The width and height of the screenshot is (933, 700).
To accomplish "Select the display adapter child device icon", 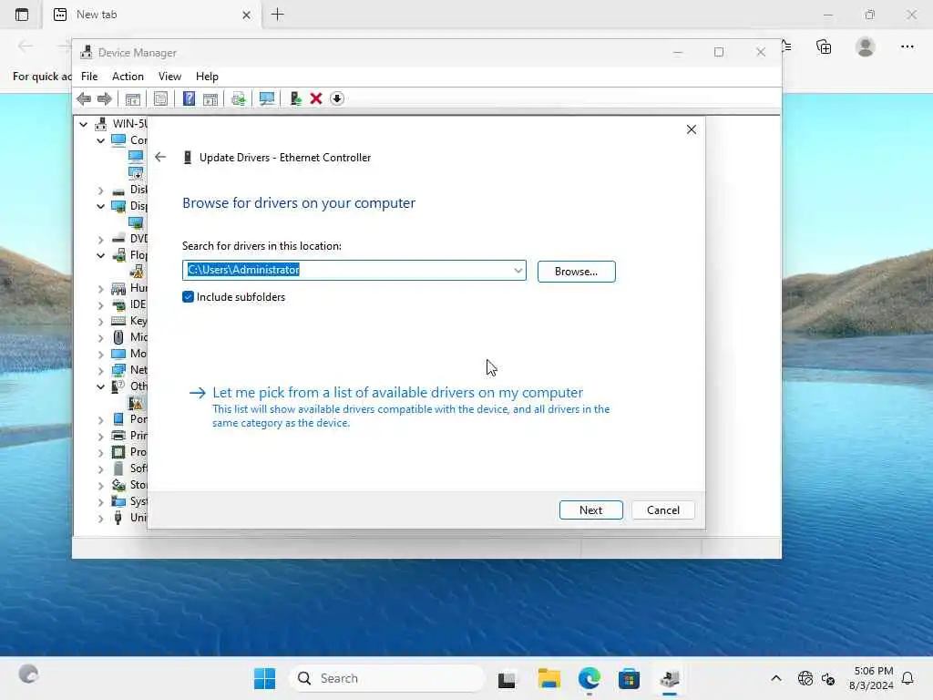I will click(137, 222).
